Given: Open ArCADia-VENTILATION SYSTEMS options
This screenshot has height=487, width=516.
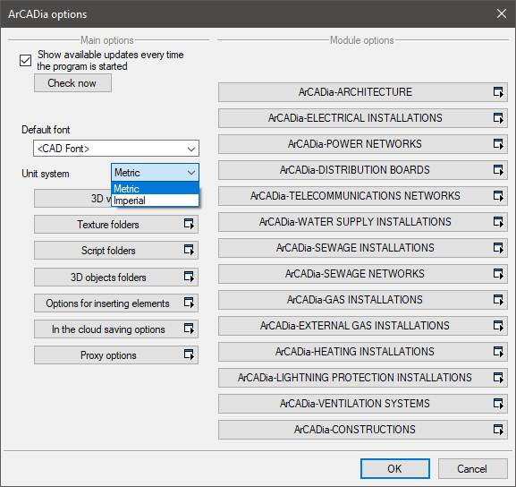Looking at the screenshot, I should pyautogui.click(x=363, y=404).
